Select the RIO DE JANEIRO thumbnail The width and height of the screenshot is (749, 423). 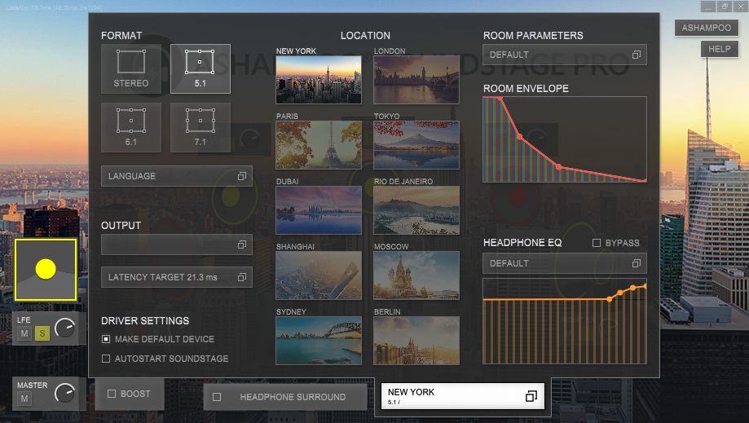pyautogui.click(x=416, y=210)
